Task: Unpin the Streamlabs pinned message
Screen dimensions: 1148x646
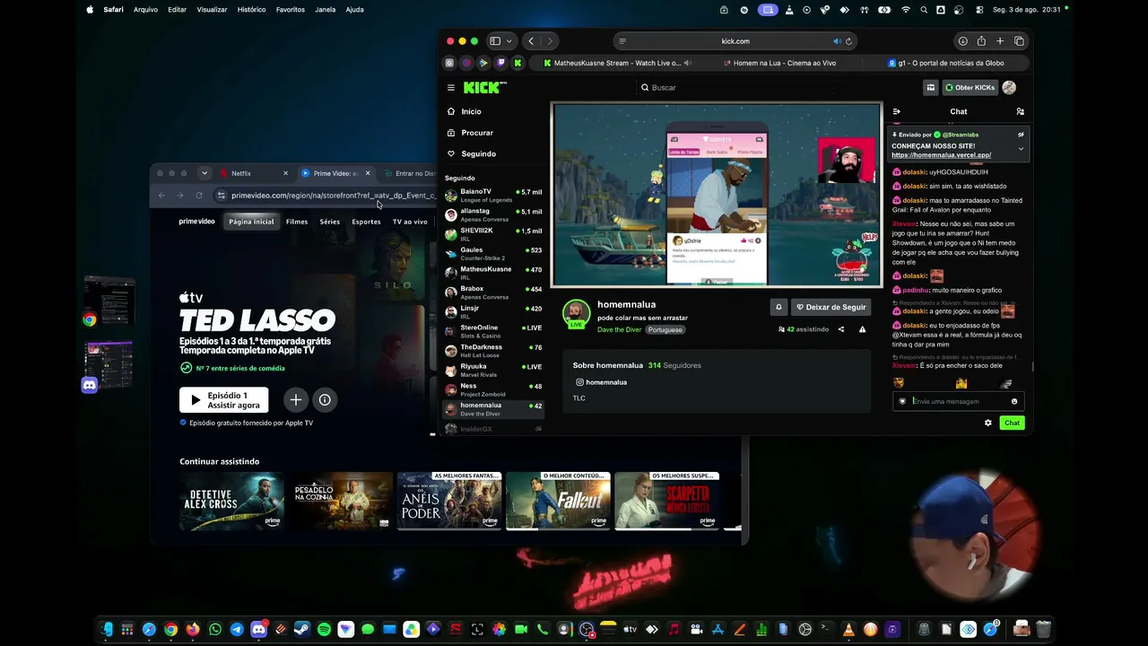Action: pyautogui.click(x=1021, y=135)
